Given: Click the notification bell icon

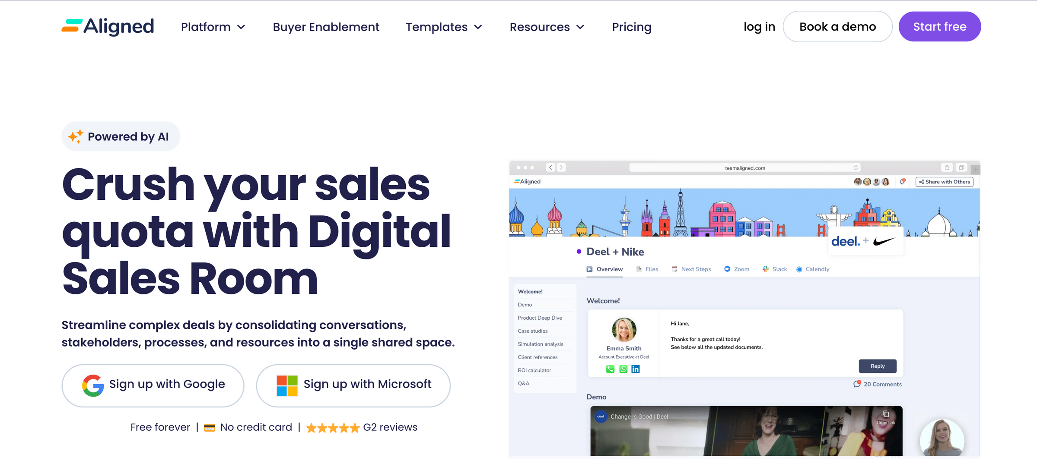Looking at the screenshot, I should point(902,182).
